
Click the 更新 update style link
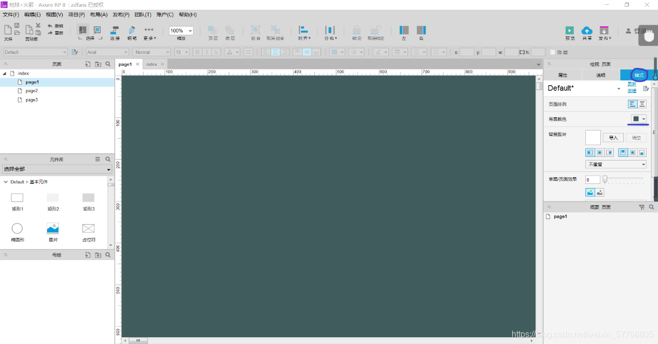[x=632, y=84]
